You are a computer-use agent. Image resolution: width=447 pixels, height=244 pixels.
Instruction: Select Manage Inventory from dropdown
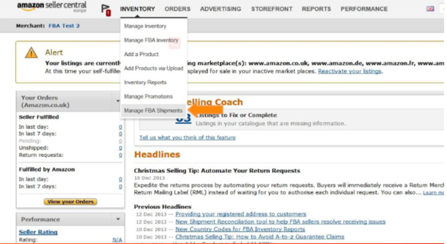tap(145, 26)
